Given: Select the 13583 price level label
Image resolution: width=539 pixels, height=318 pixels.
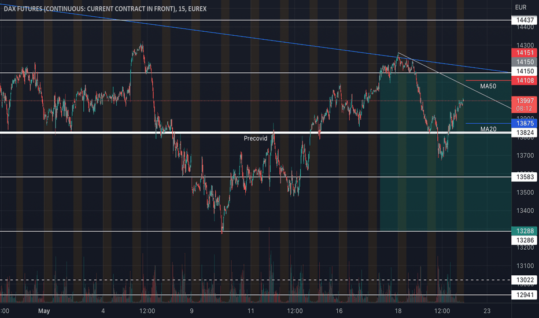Looking at the screenshot, I should 525,177.
